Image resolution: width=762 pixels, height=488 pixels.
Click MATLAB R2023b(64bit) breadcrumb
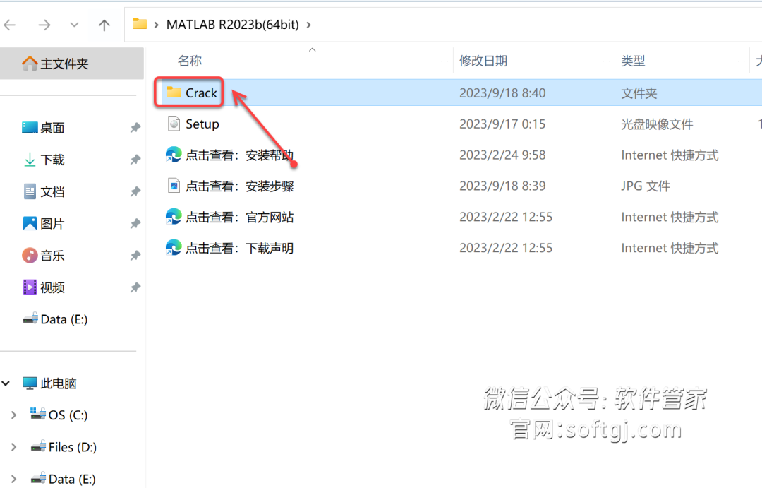[232, 25]
